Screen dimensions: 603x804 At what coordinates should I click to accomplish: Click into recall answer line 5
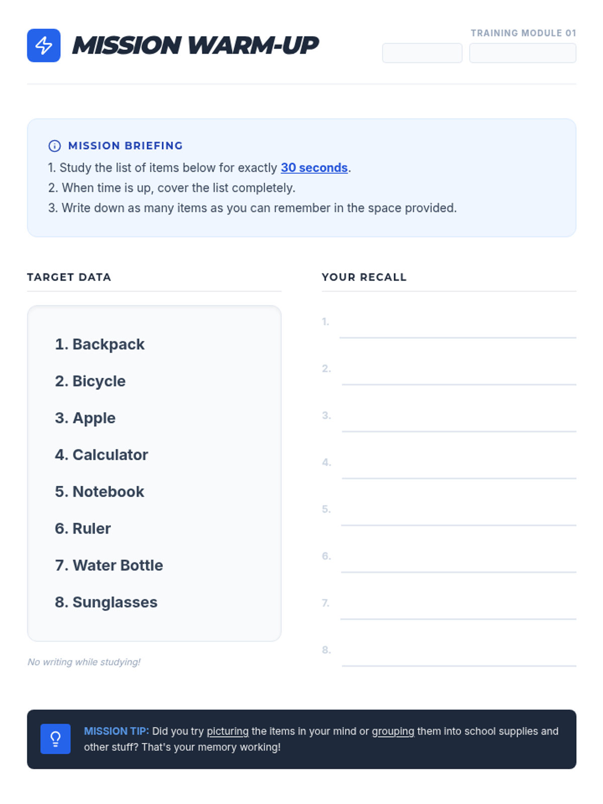(458, 515)
